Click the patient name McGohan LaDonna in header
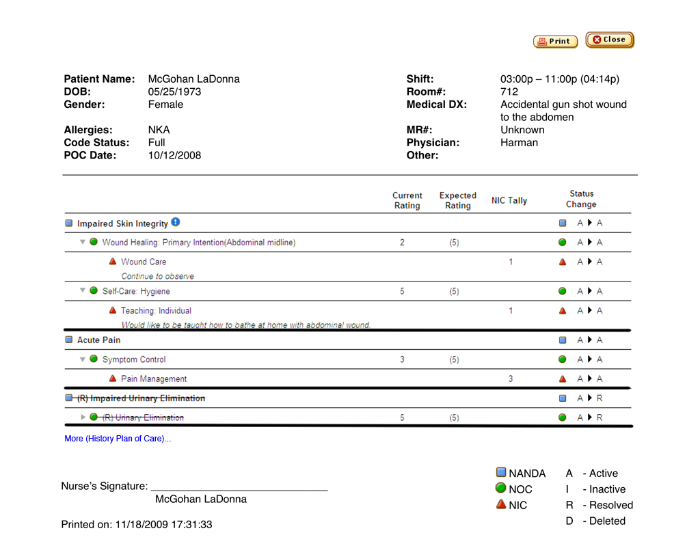 (193, 79)
